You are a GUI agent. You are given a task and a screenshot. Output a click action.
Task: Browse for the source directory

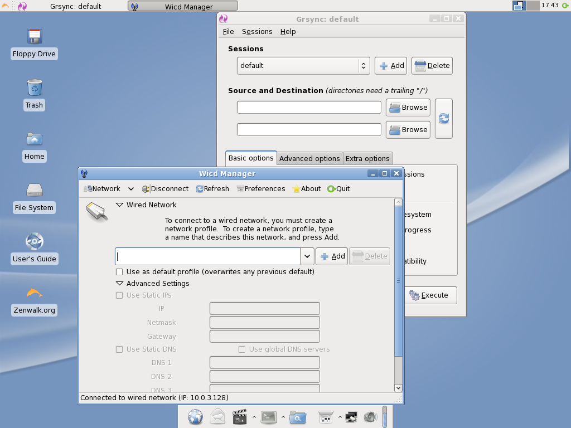pyautogui.click(x=408, y=108)
